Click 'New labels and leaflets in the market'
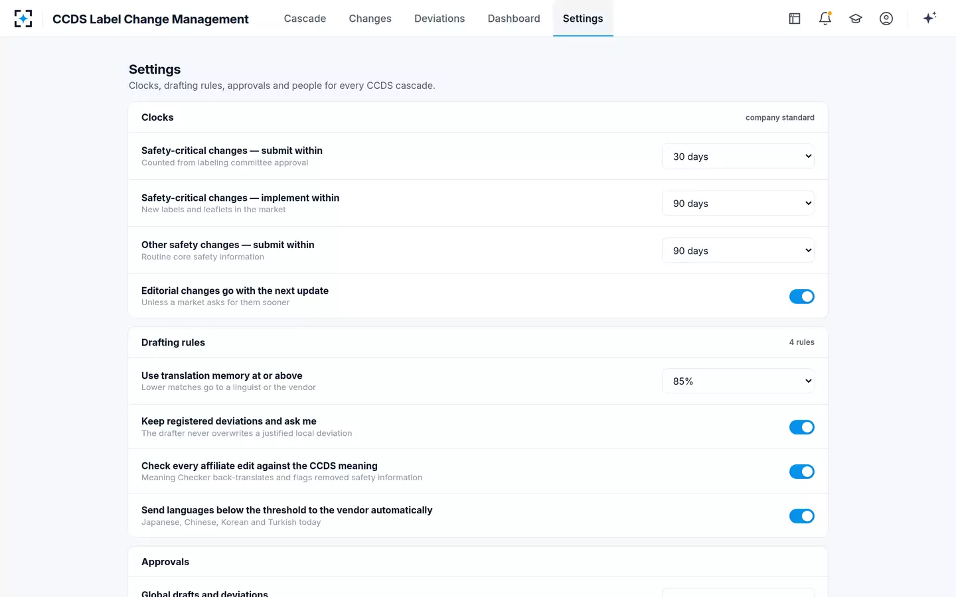The image size is (956, 597). 213,210
